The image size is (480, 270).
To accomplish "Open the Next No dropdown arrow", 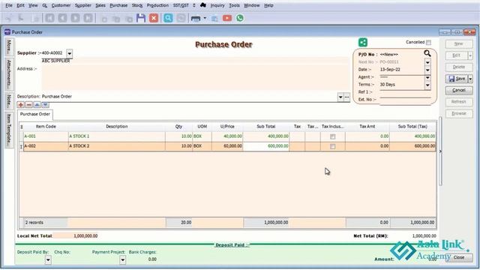I will point(427,62).
